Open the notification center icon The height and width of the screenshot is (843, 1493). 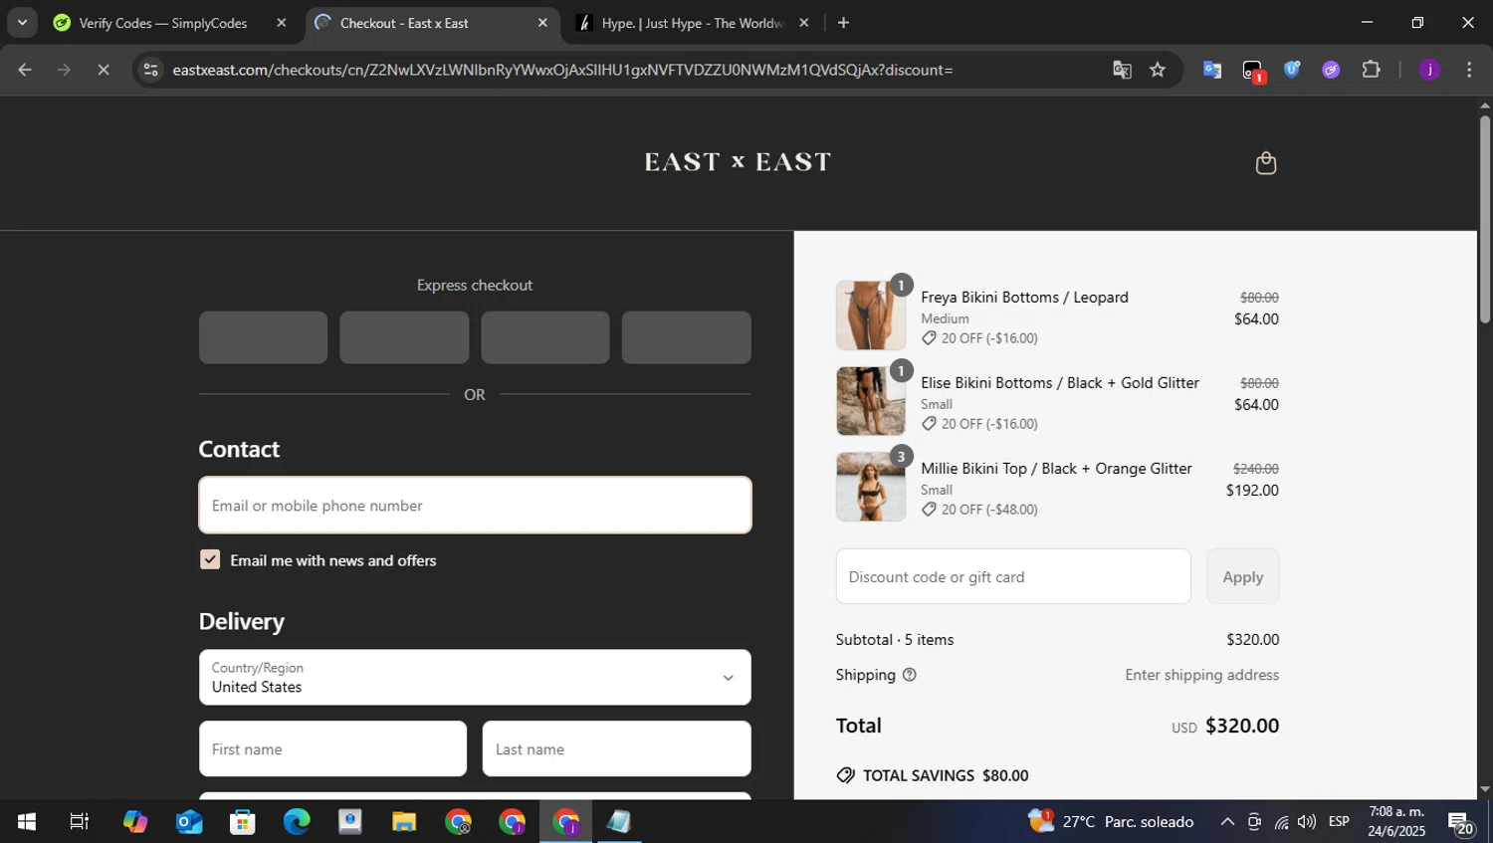(1461, 823)
